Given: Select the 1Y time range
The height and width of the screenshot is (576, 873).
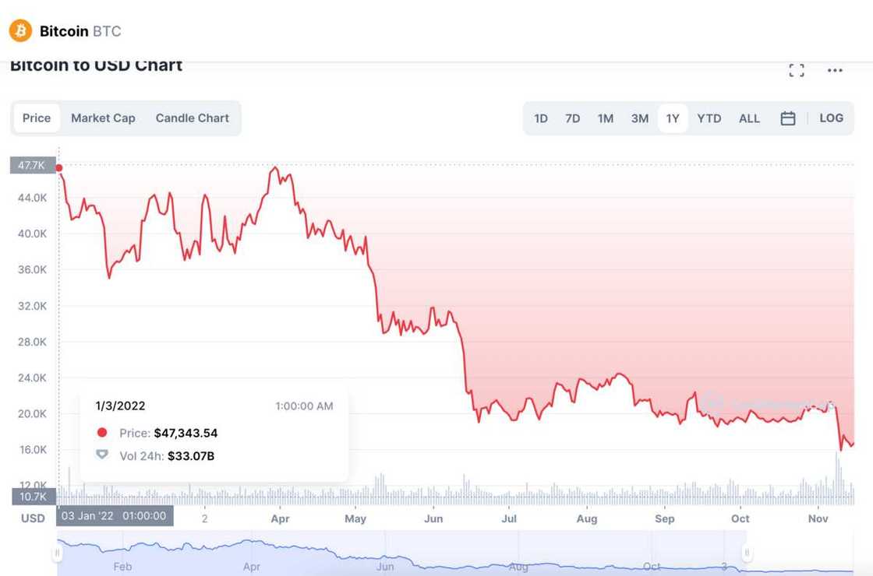Looking at the screenshot, I should point(673,118).
